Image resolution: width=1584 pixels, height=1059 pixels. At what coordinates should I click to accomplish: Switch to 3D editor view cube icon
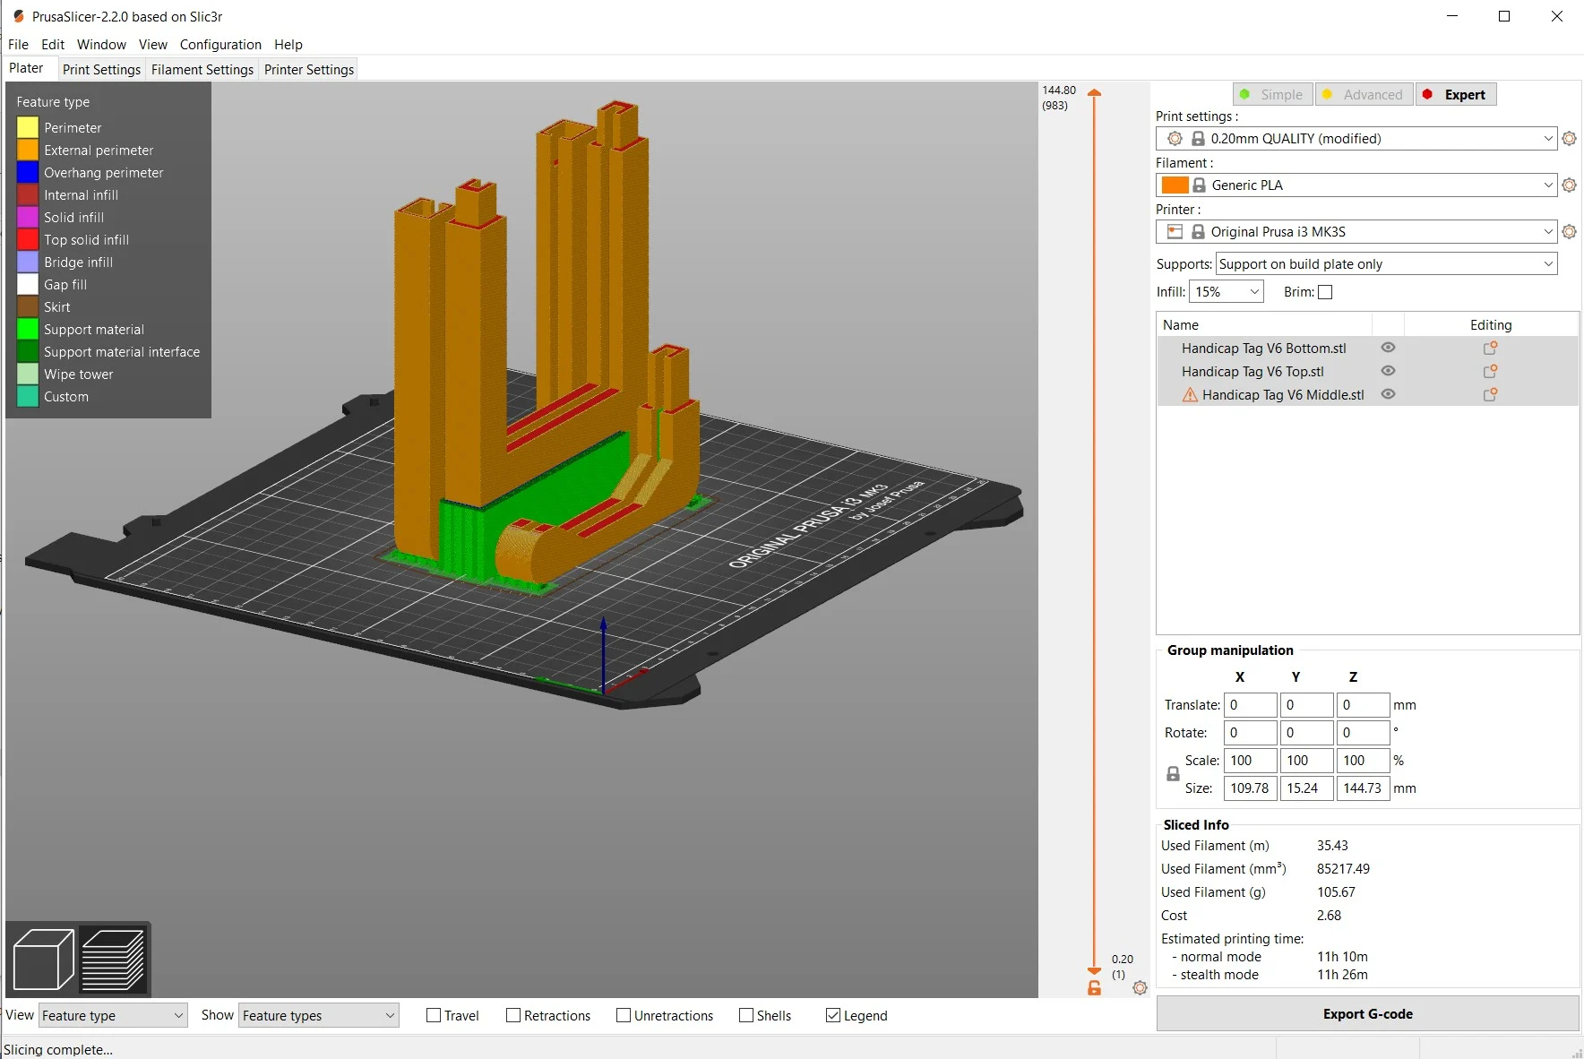coord(43,960)
